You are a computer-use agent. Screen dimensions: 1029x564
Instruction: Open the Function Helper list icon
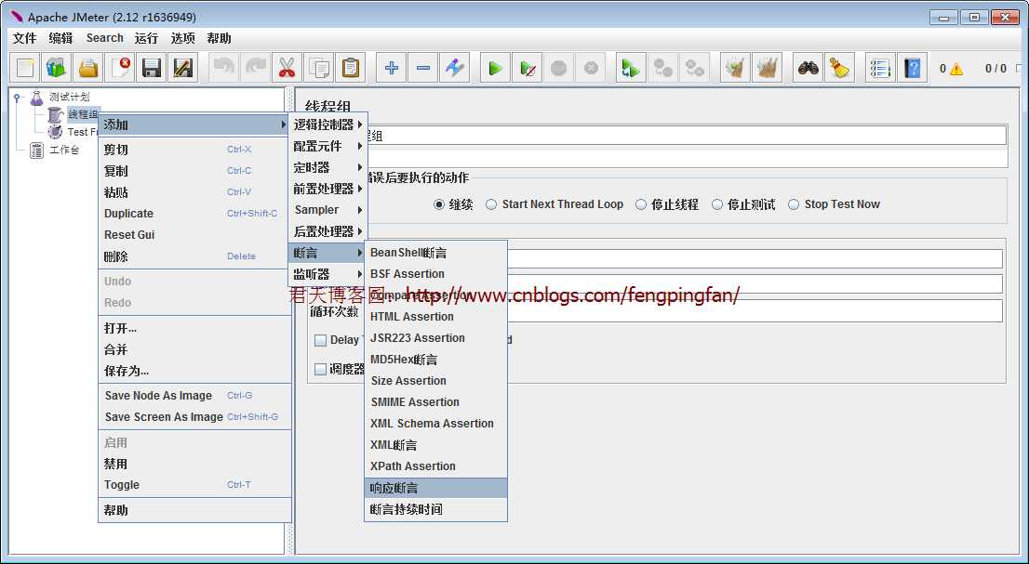pyautogui.click(x=880, y=68)
